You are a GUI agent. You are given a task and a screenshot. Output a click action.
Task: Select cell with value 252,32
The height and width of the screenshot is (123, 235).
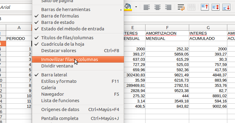(x=167, y=49)
